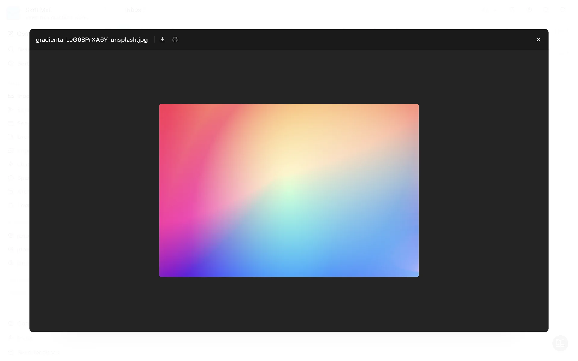Open the Trash folder icon
Image resolution: width=578 pixels, height=361 pixels.
point(11,205)
